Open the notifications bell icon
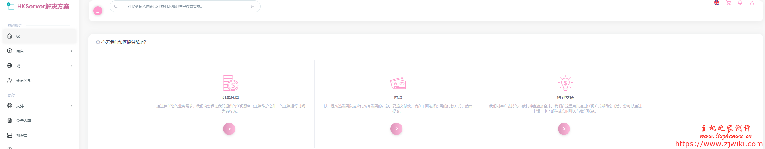The height and width of the screenshot is (149, 765). coord(740,3)
